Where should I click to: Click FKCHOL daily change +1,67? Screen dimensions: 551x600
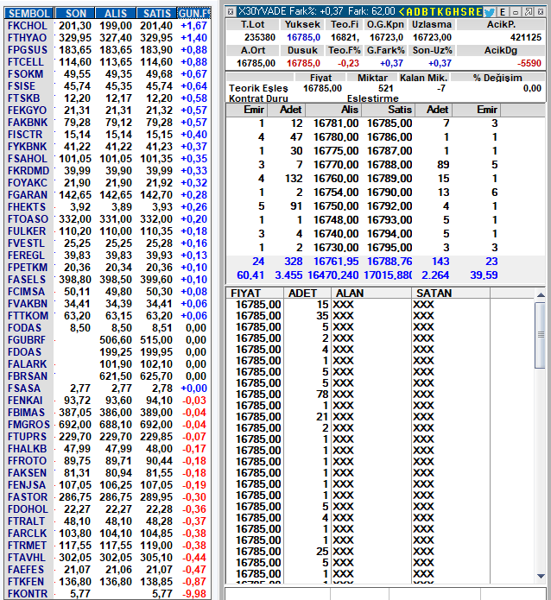pyautogui.click(x=193, y=26)
